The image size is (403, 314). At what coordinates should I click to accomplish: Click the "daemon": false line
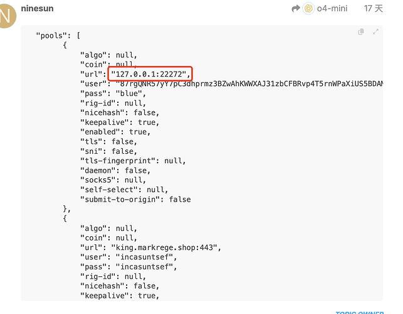(115, 171)
